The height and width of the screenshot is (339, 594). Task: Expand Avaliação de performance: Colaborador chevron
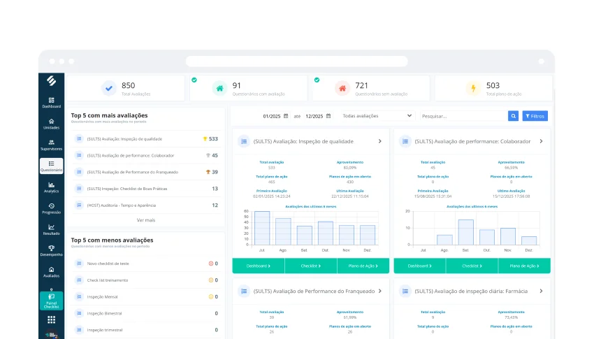[x=541, y=141]
